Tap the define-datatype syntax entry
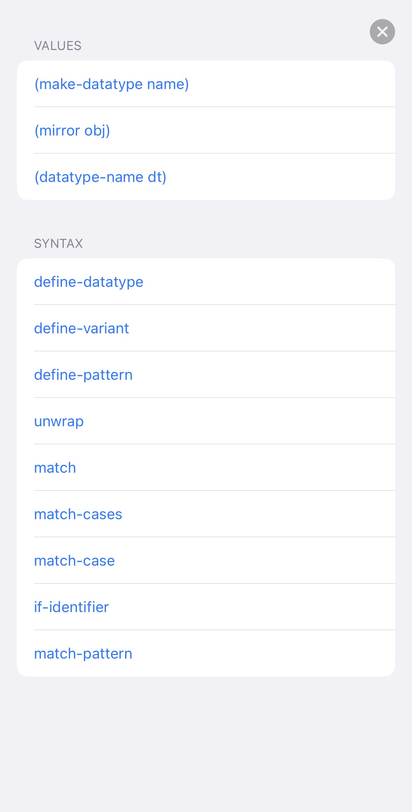412x812 pixels. click(206, 282)
